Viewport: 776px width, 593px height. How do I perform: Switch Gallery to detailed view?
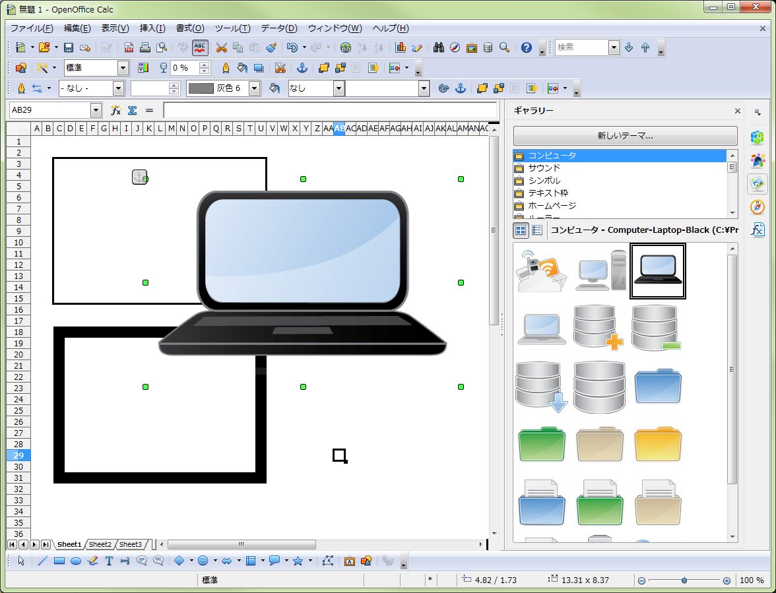(537, 230)
